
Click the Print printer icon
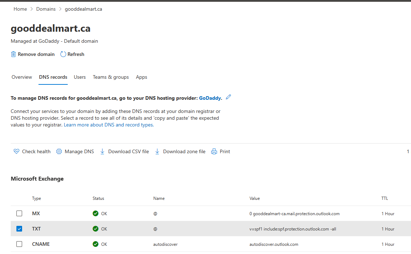[214, 151]
